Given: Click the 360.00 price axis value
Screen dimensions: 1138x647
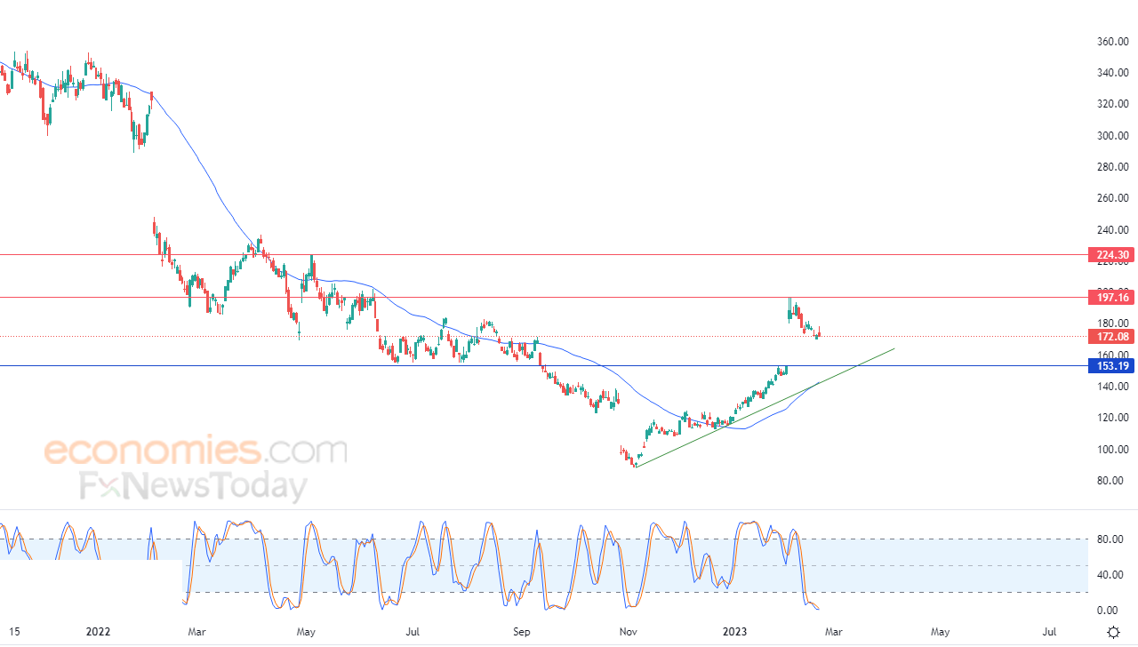Looking at the screenshot, I should point(1113,42).
